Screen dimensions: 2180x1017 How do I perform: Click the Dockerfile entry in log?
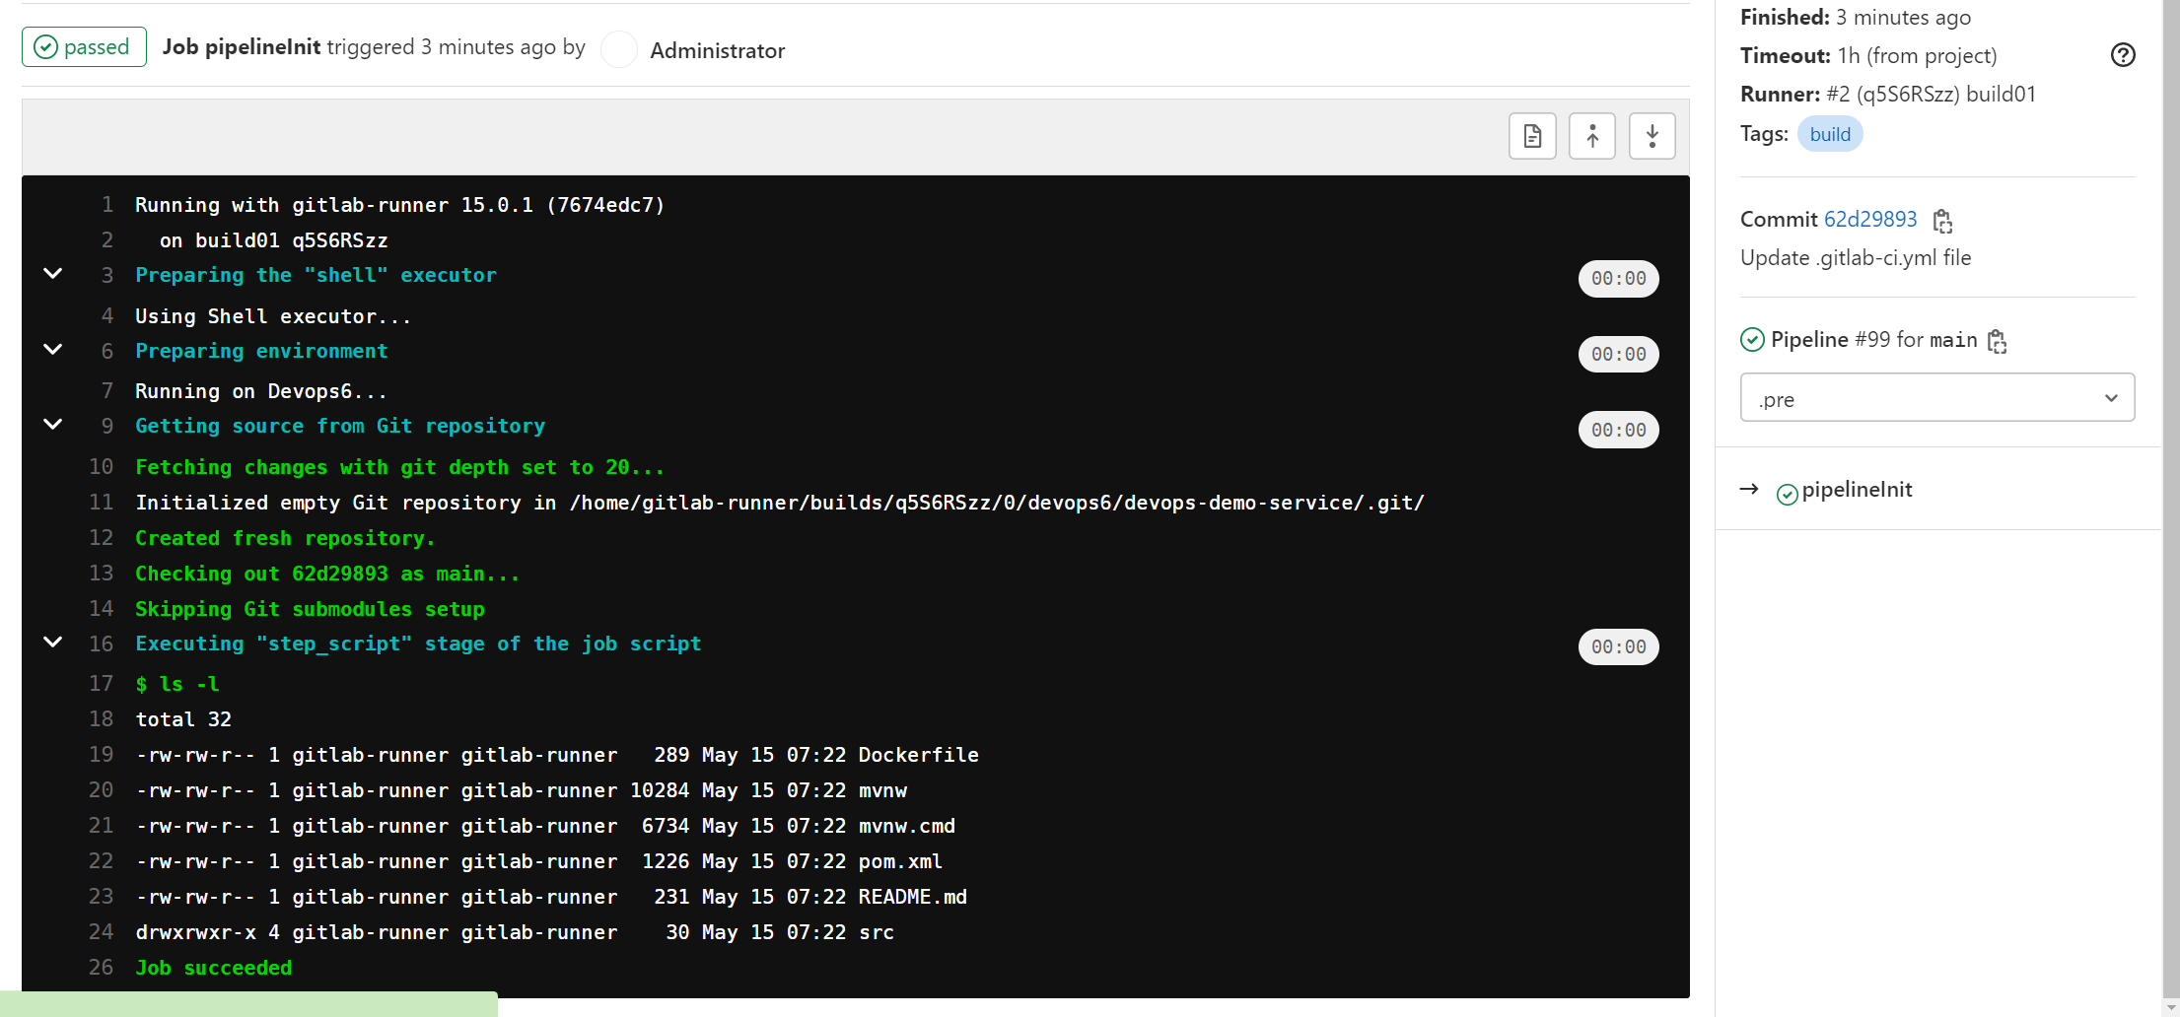(918, 755)
